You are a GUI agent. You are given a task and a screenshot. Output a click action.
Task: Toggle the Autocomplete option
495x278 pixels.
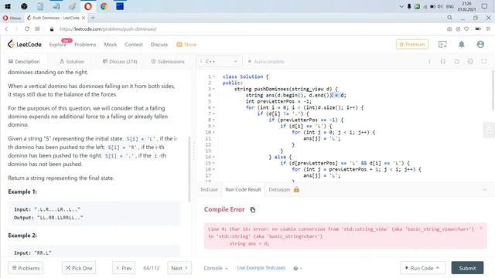(267, 62)
